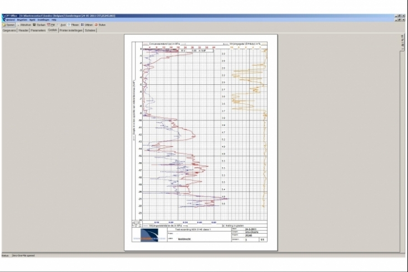Click the vertical side tab at right edge
This screenshot has height=272, width=408.
404,42
